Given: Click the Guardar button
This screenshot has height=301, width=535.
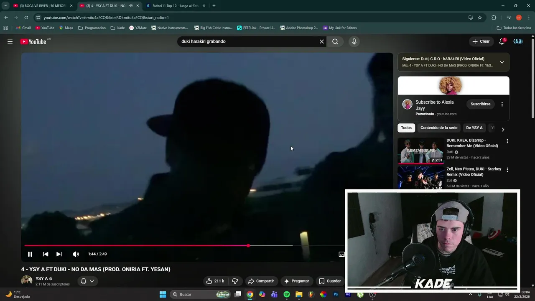Looking at the screenshot, I should click(x=330, y=281).
